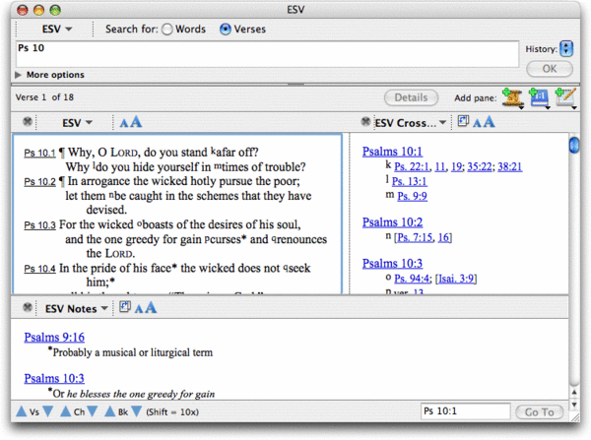The width and height of the screenshot is (591, 440).
Task: Click the Go To button
Action: [x=540, y=412]
